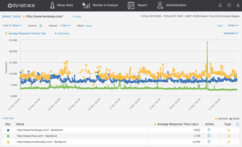The width and height of the screenshot is (242, 147).
Task: Click the blue fandango key color swatch
Action: click(x=8, y=130)
